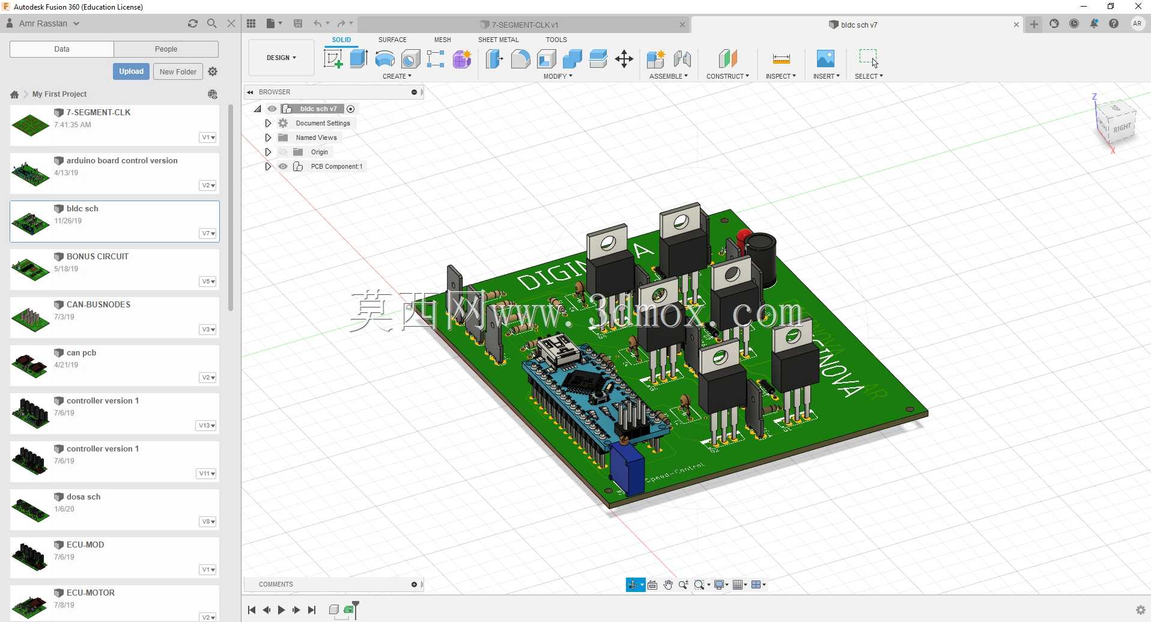Image resolution: width=1151 pixels, height=622 pixels.
Task: Select the Shell tool icon
Action: pyautogui.click(x=546, y=59)
